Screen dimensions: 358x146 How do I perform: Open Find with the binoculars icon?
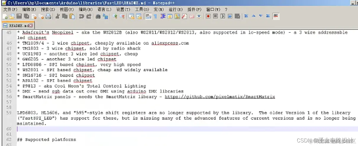(98, 16)
